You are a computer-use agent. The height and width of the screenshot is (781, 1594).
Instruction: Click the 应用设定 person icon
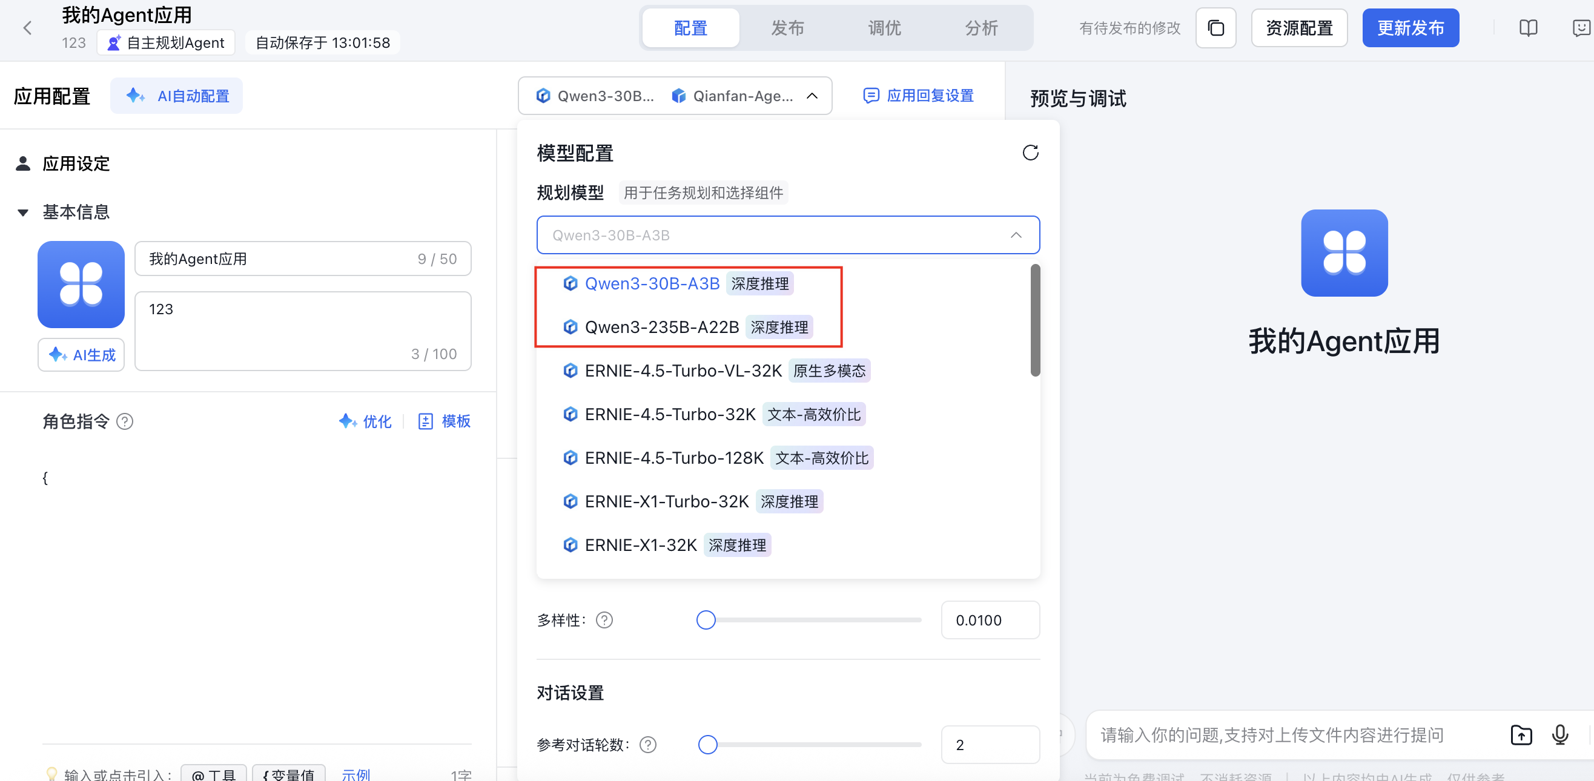(x=23, y=163)
